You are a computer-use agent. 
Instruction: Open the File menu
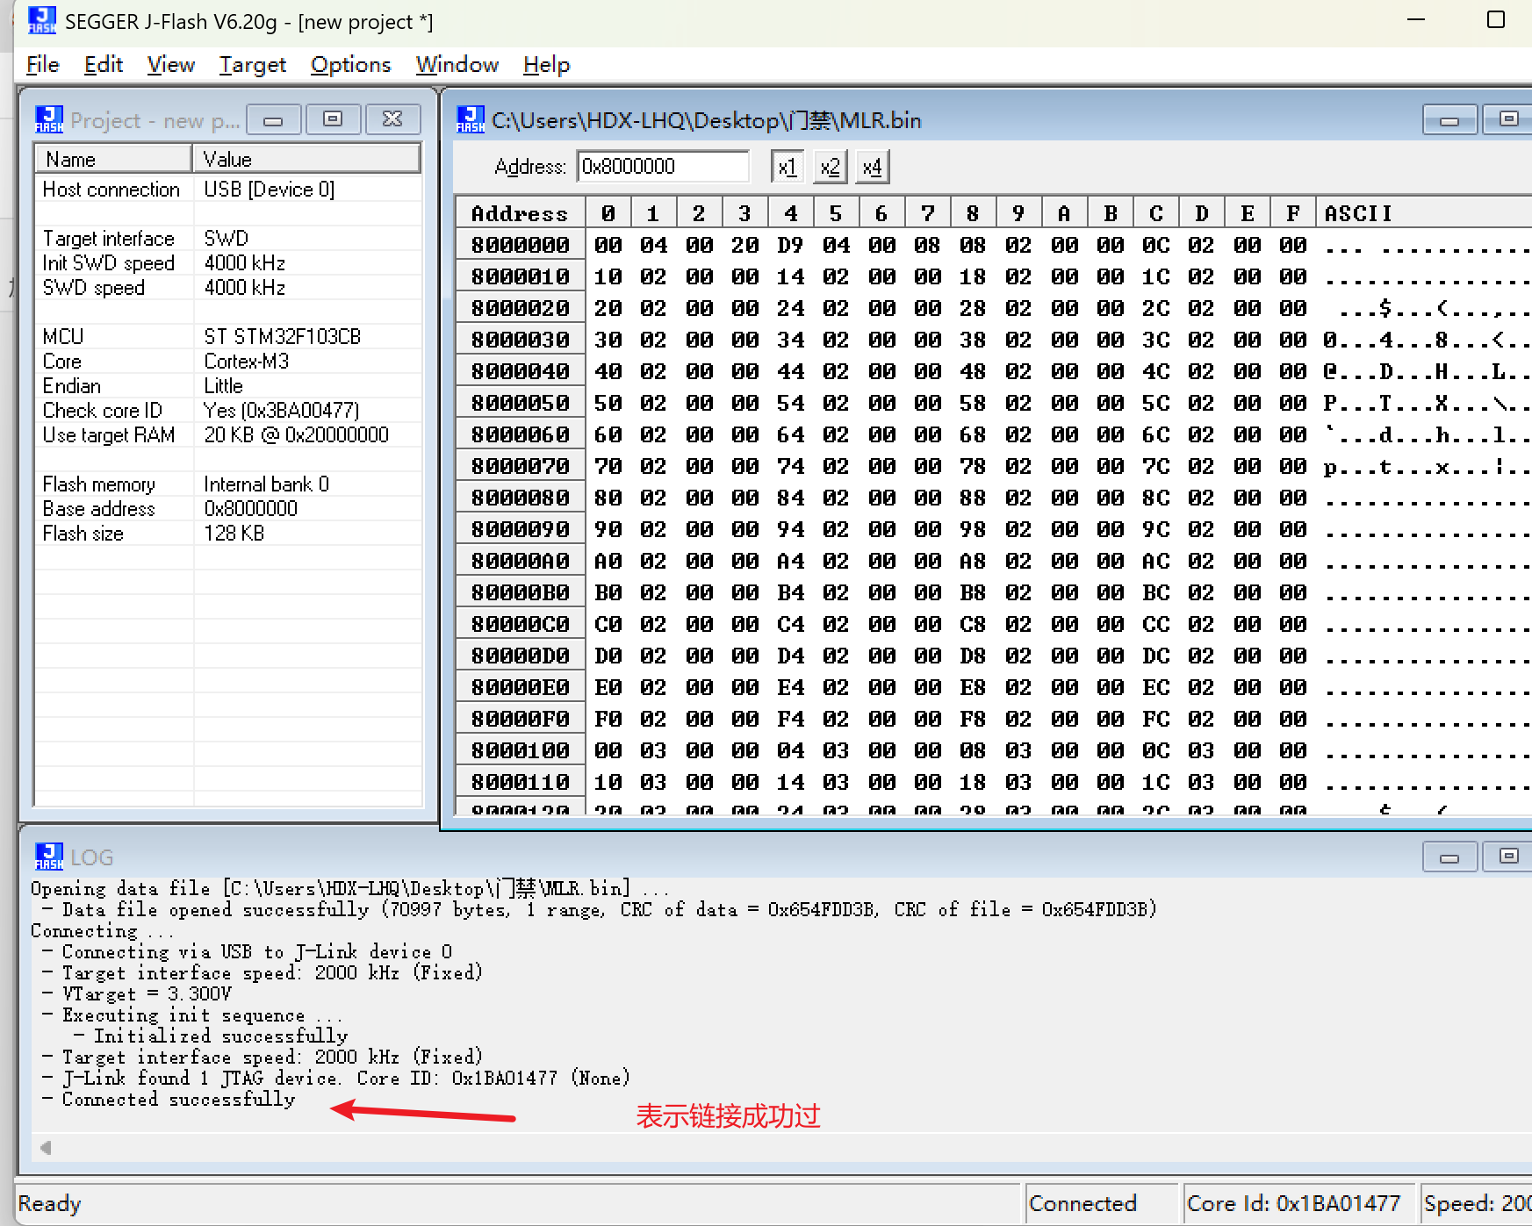point(42,65)
